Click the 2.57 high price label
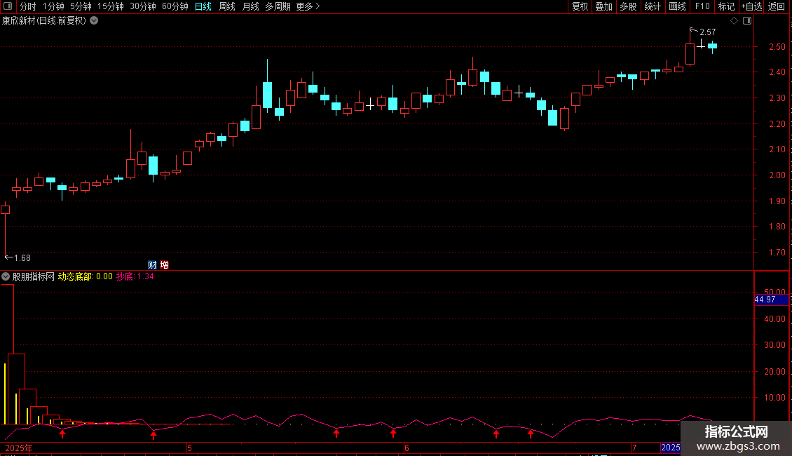This screenshot has width=792, height=456. (707, 32)
